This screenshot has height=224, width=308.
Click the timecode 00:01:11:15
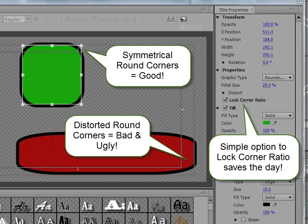pos(191,27)
